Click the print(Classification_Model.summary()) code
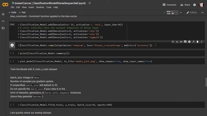Screen dimensions: 207x116 [x=45, y=53]
